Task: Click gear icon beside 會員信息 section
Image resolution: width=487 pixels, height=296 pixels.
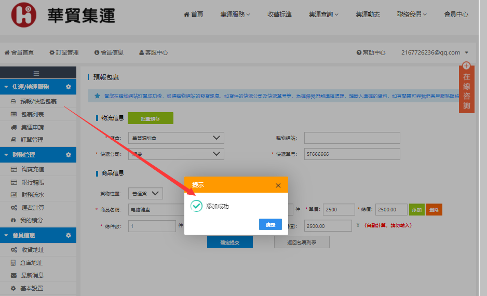Action: pyautogui.click(x=69, y=235)
